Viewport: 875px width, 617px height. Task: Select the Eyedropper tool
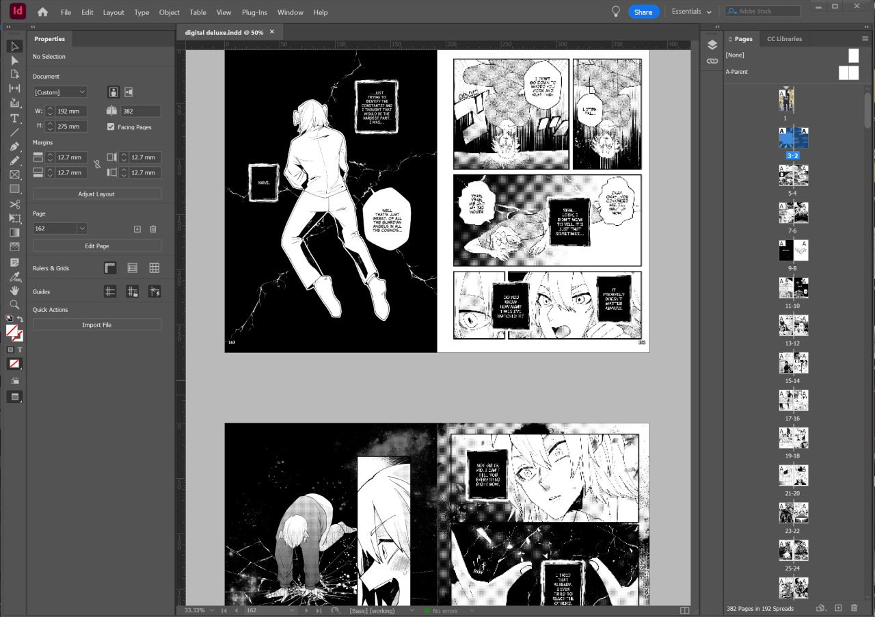(15, 276)
